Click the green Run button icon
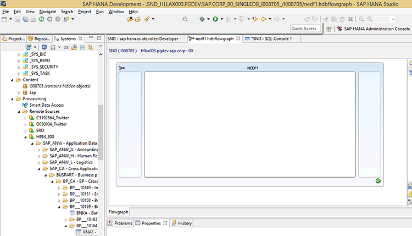 point(215,19)
